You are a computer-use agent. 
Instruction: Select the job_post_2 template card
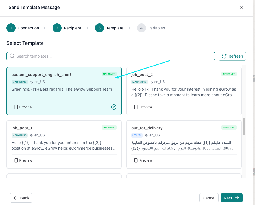coord(184,91)
